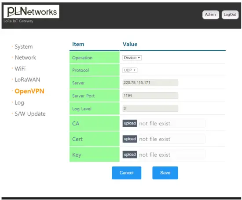242x200 pixels.
Task: Save the OpenVPN settings
Action: 165,173
